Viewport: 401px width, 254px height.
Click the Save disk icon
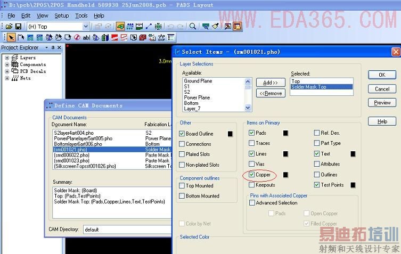tap(18, 26)
